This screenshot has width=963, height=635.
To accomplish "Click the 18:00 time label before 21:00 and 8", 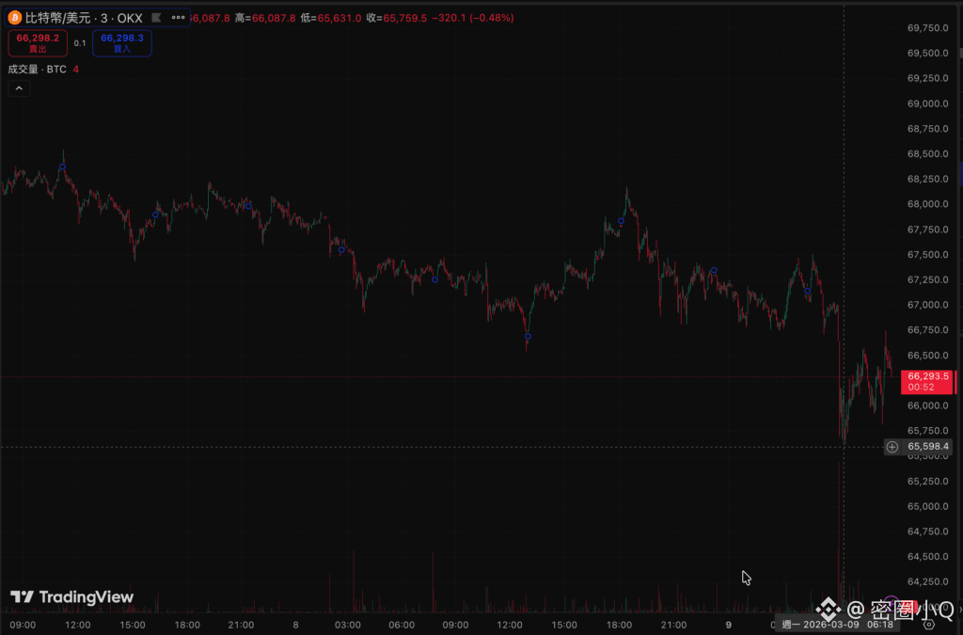I will 187,626.
